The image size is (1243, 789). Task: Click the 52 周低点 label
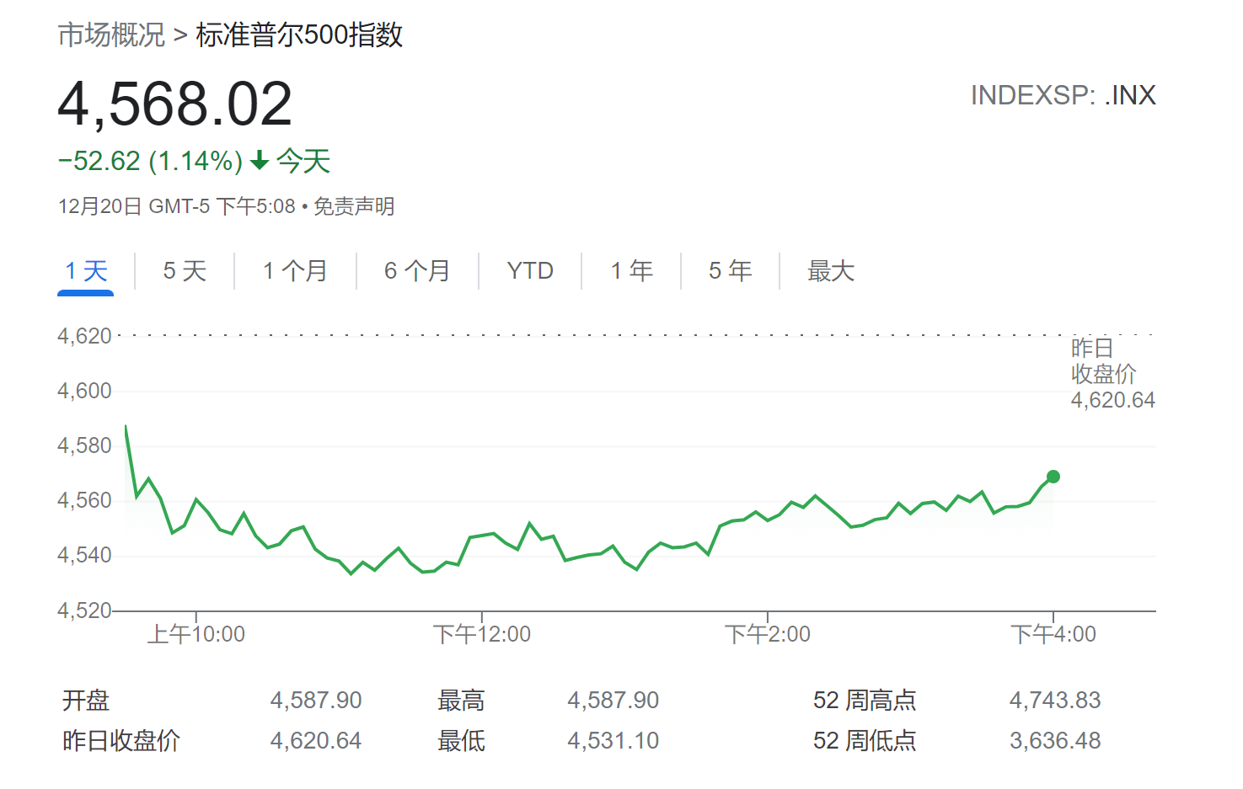[x=865, y=740]
